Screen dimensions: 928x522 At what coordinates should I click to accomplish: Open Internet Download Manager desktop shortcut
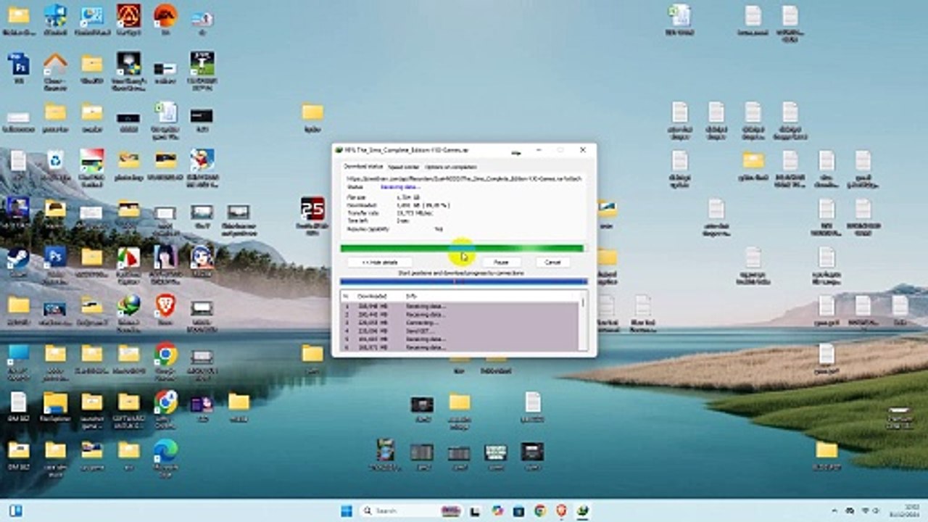tap(129, 307)
